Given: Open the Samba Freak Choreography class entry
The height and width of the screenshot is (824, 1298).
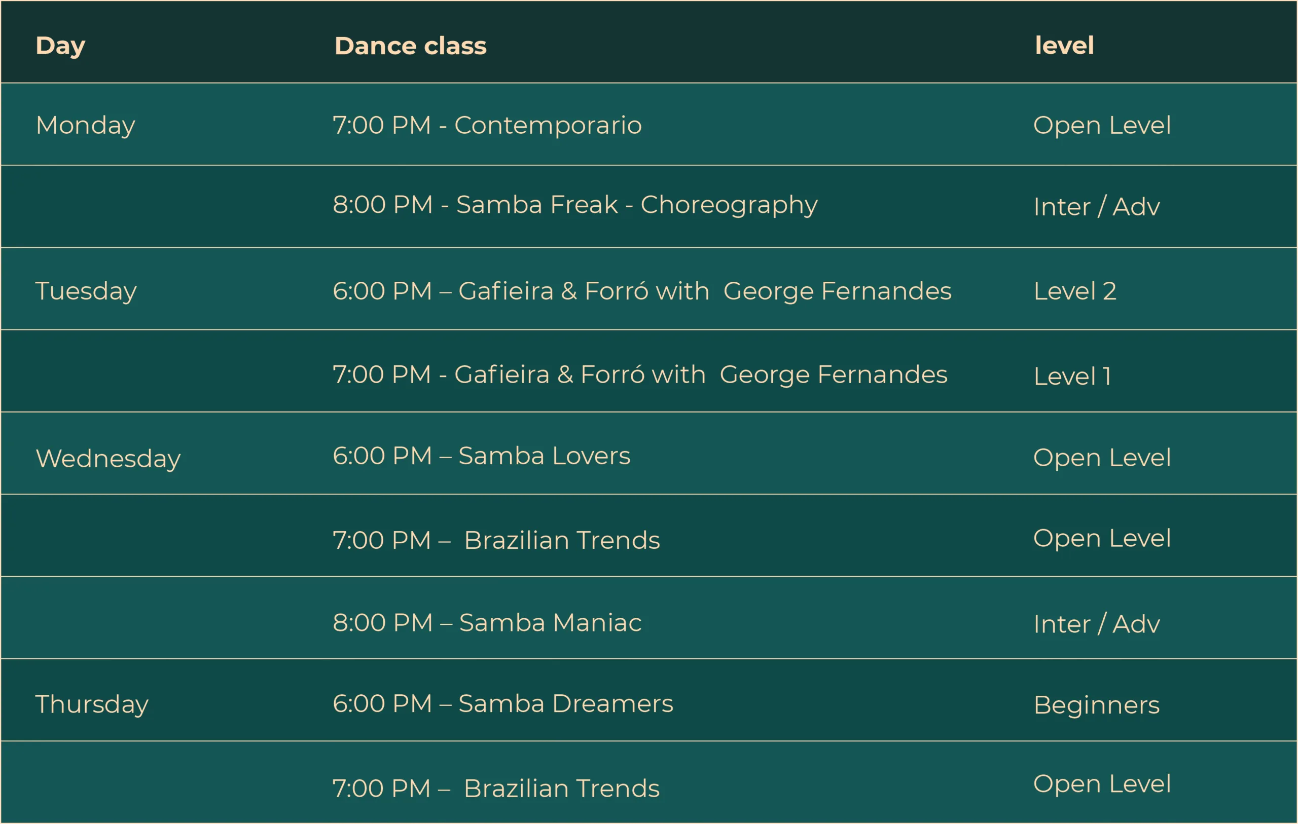Looking at the screenshot, I should coord(574,205).
